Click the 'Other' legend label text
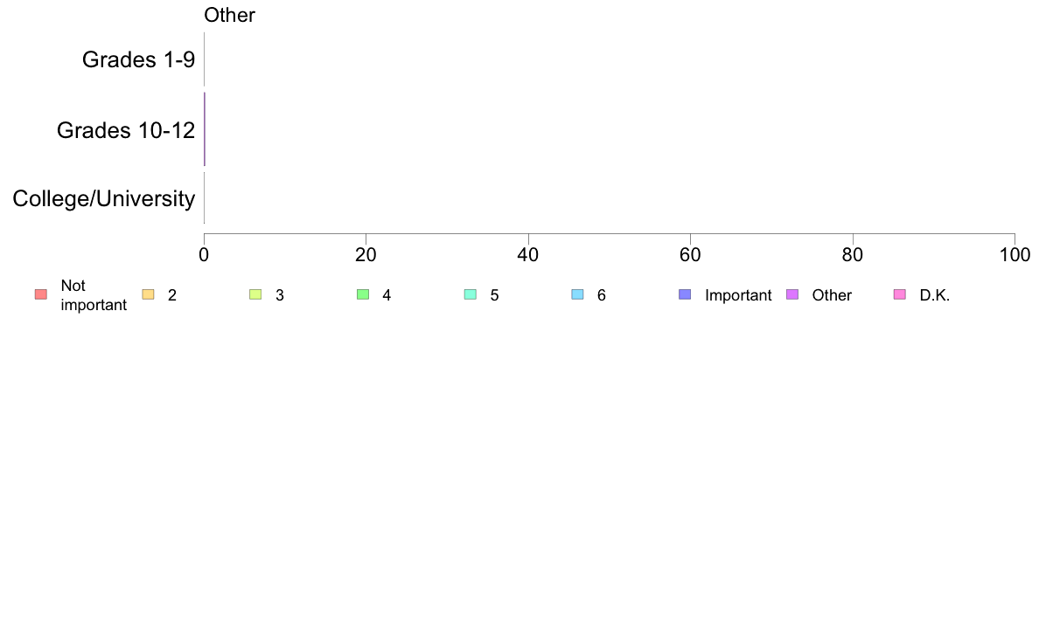 coord(832,295)
